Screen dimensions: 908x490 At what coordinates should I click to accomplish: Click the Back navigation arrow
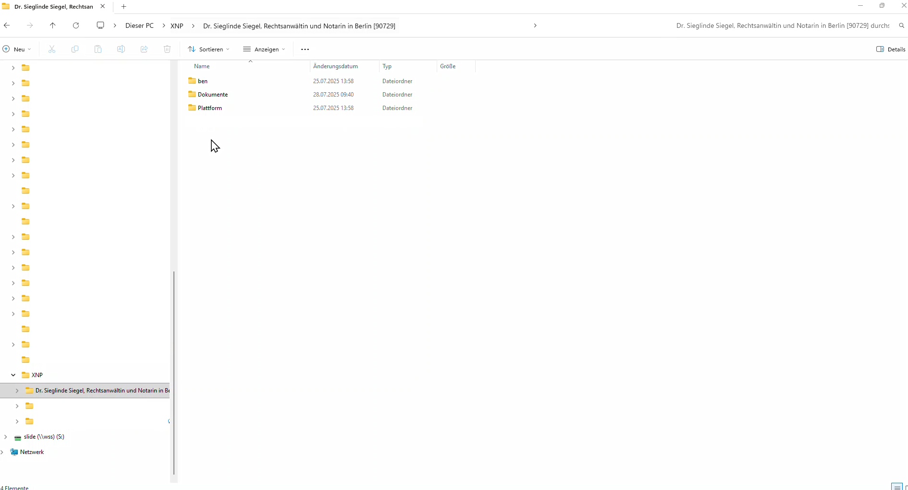point(7,25)
